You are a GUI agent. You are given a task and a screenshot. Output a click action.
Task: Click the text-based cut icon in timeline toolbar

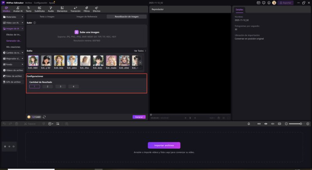click(x=58, y=124)
